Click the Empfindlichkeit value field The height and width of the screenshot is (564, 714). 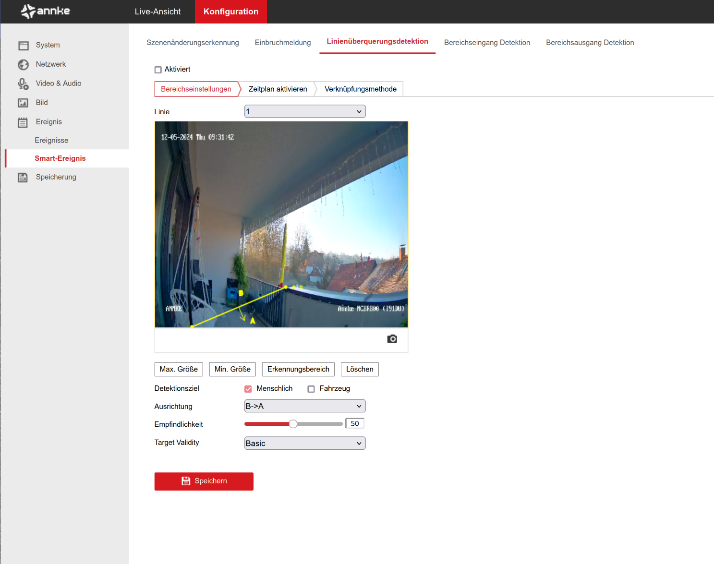[355, 423]
